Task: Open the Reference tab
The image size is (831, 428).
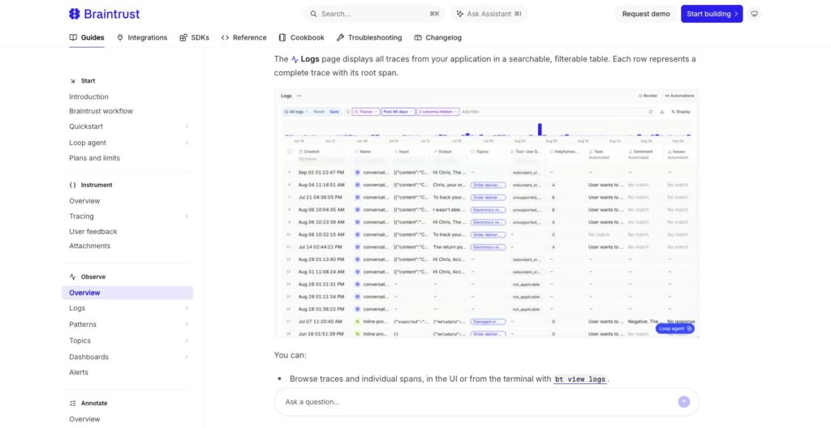Action: [x=243, y=37]
